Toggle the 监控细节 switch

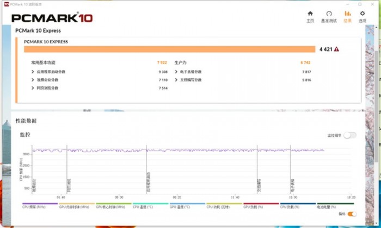click(349, 135)
